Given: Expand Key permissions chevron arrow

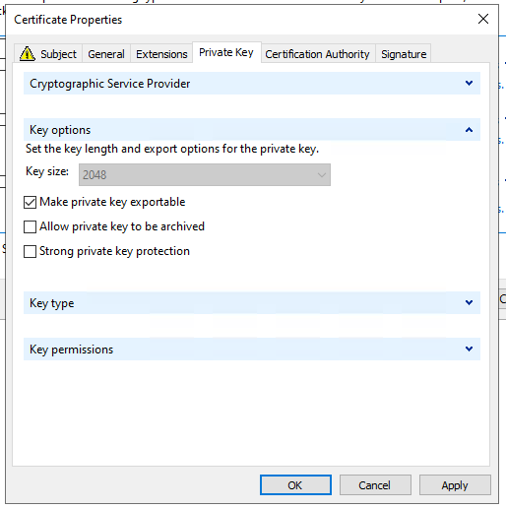Looking at the screenshot, I should click(469, 349).
